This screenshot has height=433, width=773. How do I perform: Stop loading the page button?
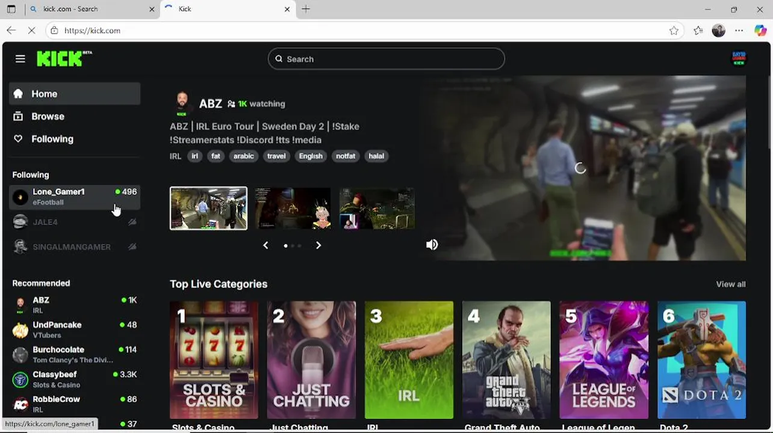point(33,31)
